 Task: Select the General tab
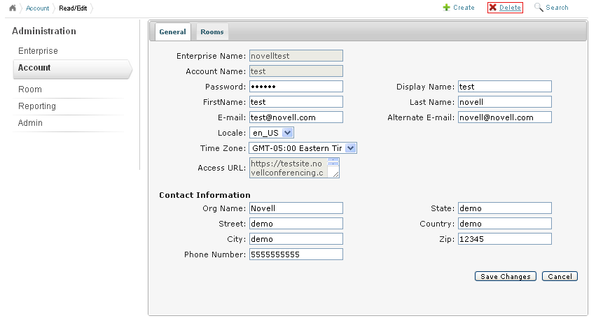pos(172,31)
